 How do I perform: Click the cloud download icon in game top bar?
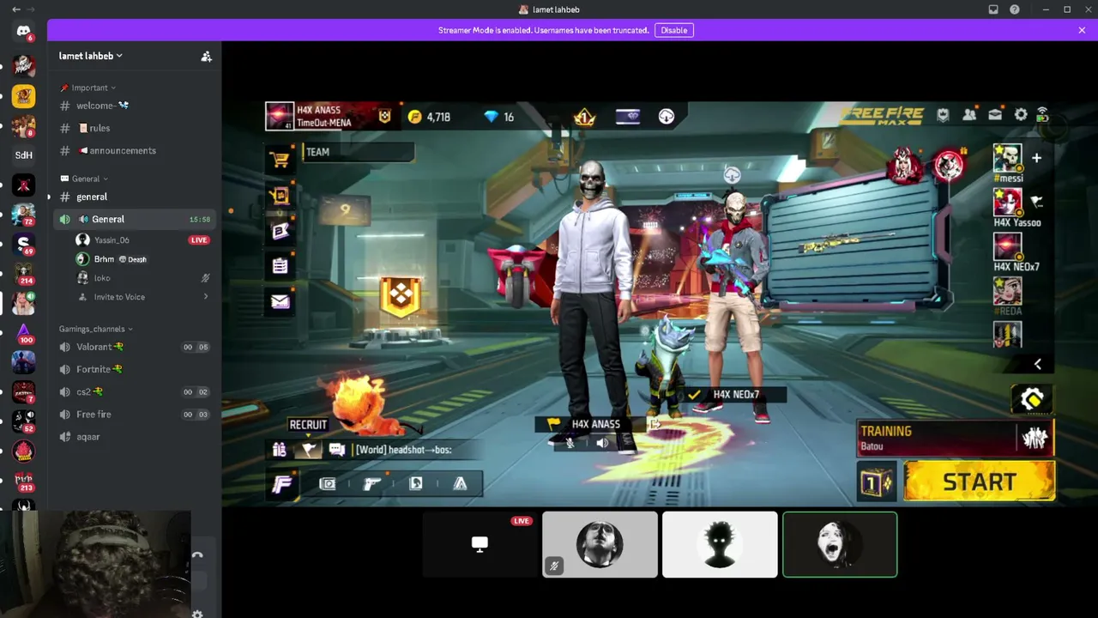click(x=667, y=117)
